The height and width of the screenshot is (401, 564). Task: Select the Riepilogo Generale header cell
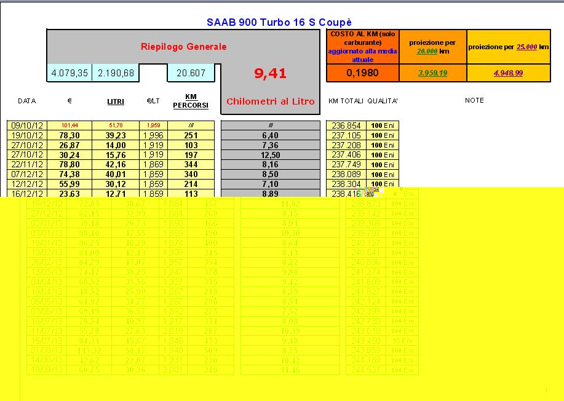(183, 46)
